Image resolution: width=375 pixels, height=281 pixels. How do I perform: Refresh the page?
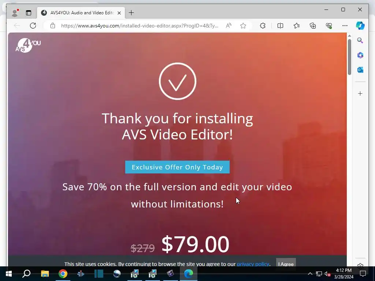coord(33,26)
